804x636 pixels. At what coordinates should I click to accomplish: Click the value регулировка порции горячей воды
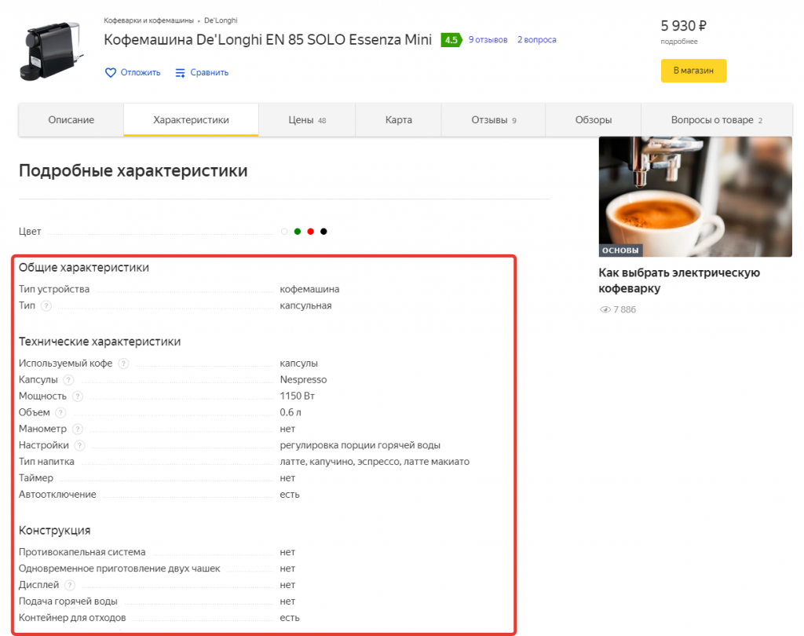[360, 445]
